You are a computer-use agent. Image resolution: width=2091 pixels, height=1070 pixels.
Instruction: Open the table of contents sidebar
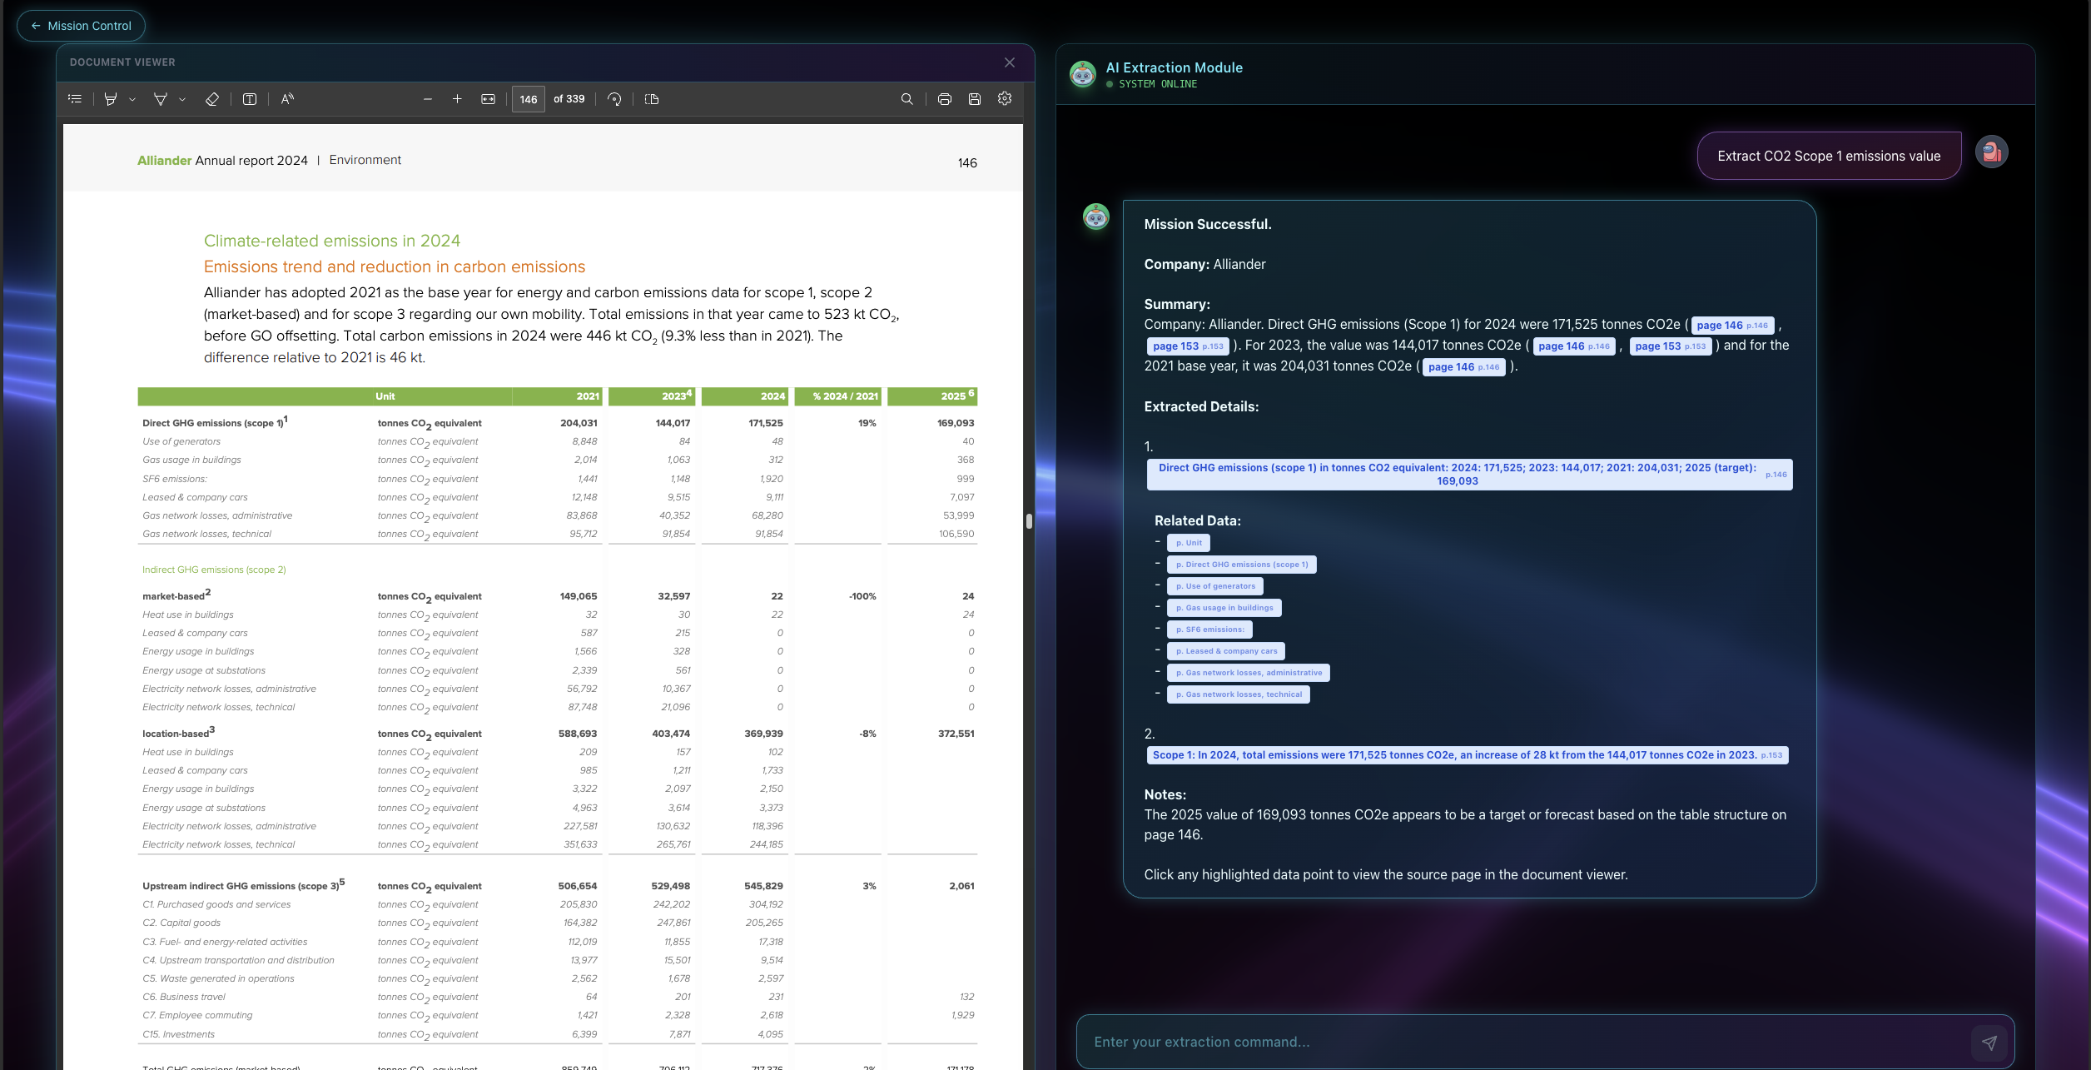click(75, 99)
